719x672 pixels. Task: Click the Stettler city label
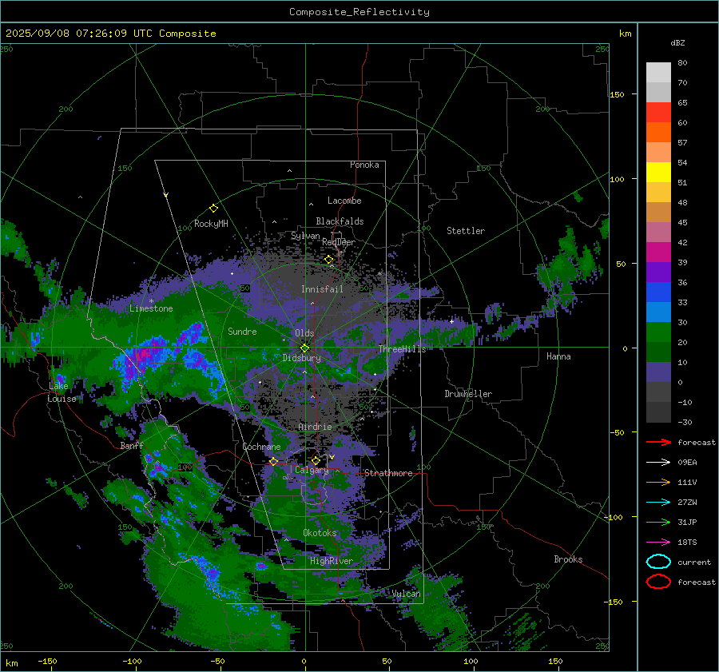coord(466,231)
